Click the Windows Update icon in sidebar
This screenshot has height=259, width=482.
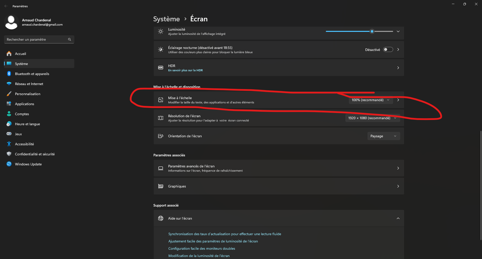tap(9, 164)
